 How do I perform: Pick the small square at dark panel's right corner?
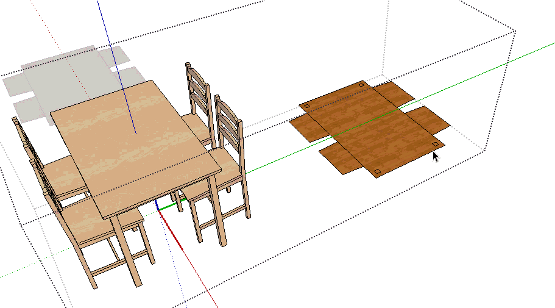tap(436, 143)
